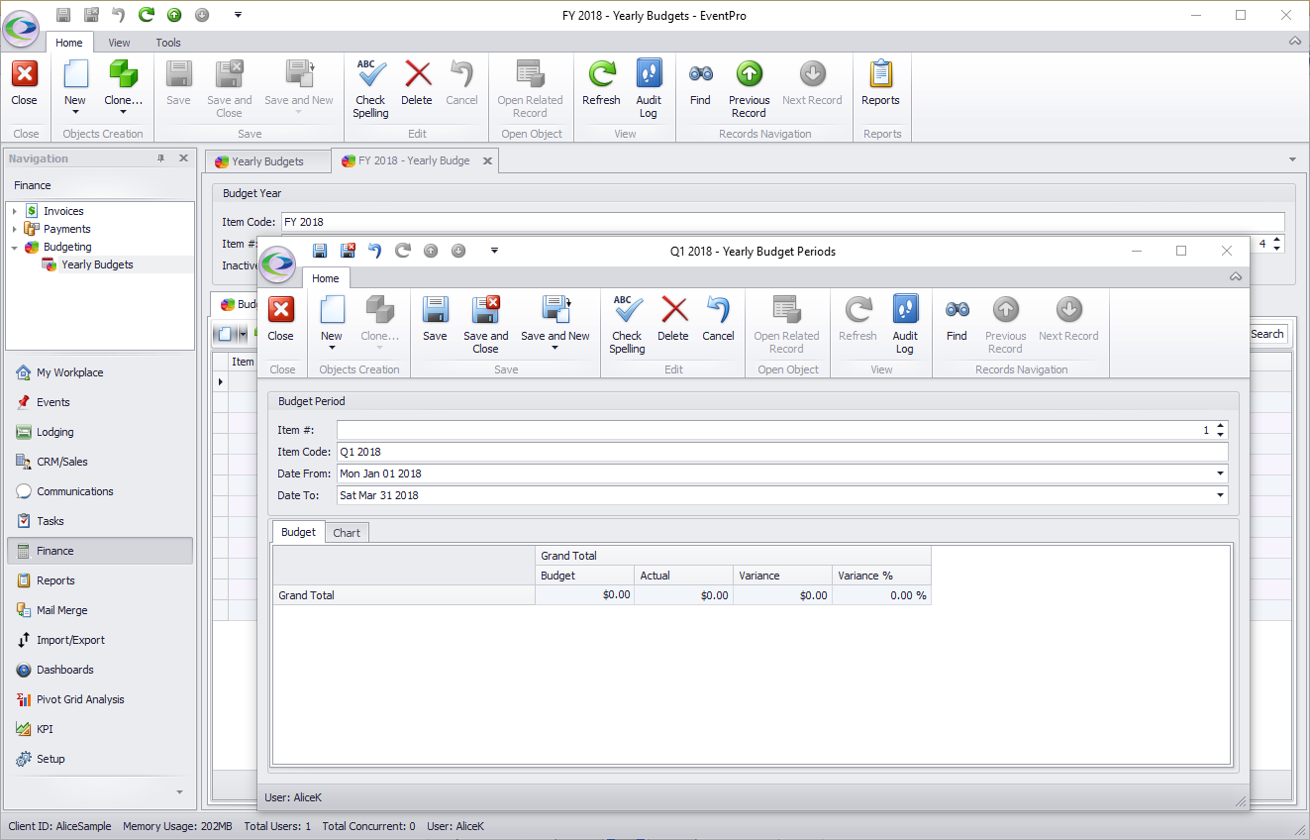Image resolution: width=1310 pixels, height=840 pixels.
Task: Open the CRM/Sales navigation group
Action: (100, 462)
